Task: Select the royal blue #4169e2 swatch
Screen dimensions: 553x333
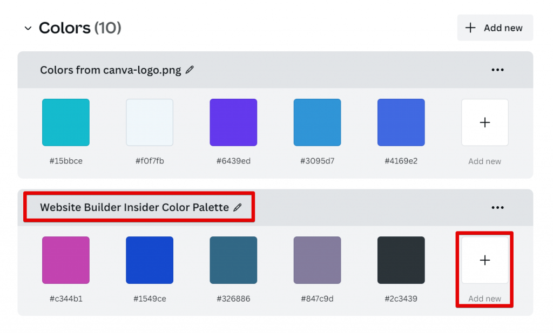Action: [401, 123]
